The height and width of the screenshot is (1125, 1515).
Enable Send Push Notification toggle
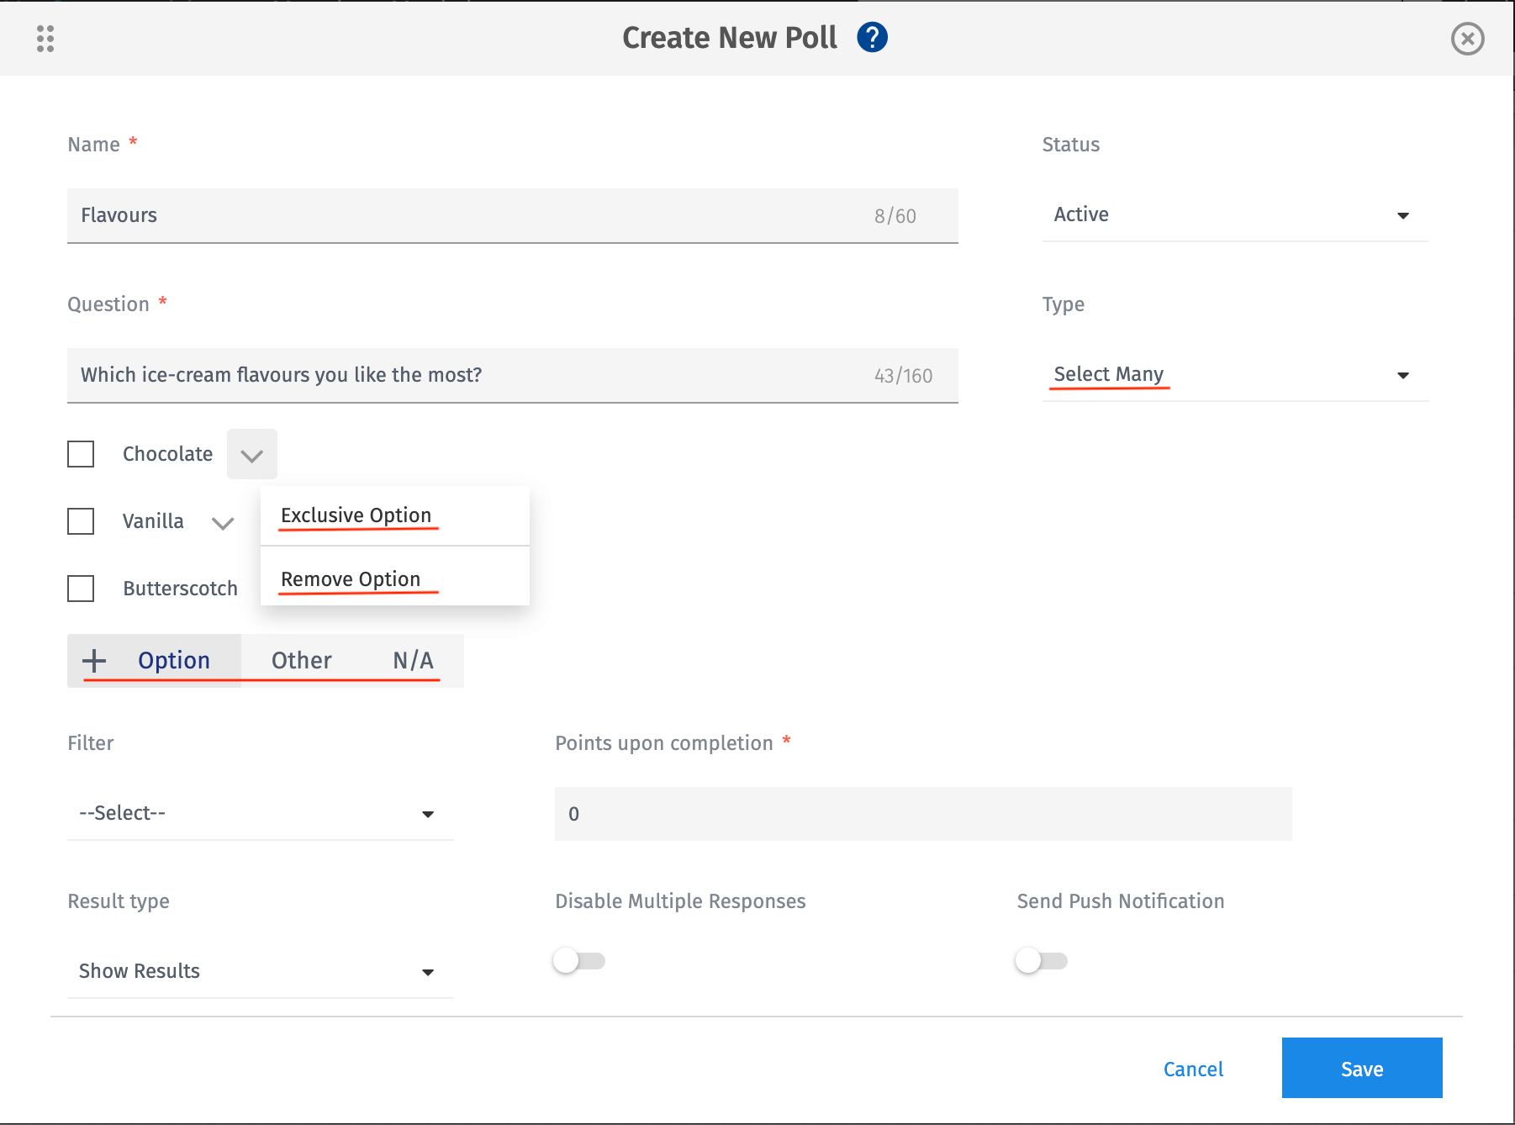pos(1042,959)
